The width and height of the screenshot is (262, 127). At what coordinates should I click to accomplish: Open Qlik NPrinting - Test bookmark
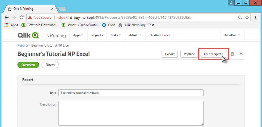136,25
